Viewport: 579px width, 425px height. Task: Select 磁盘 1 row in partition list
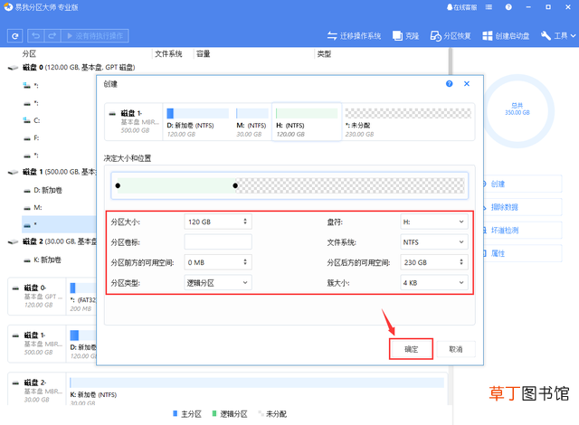point(52,172)
